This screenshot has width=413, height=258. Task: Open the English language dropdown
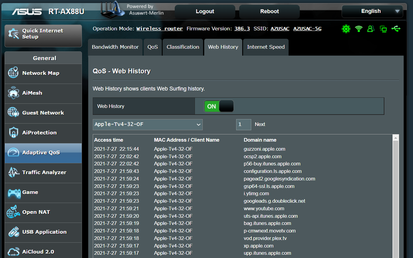pos(372,11)
